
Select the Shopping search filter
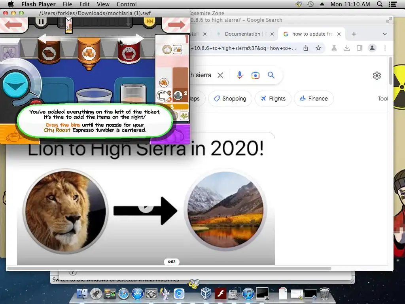[x=230, y=99]
